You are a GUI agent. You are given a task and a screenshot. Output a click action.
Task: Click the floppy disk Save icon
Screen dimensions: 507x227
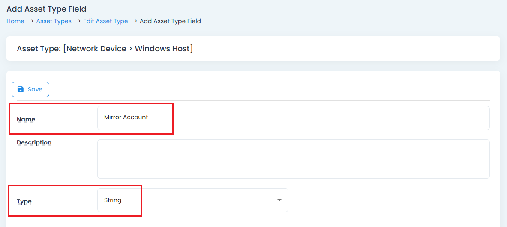pyautogui.click(x=20, y=89)
